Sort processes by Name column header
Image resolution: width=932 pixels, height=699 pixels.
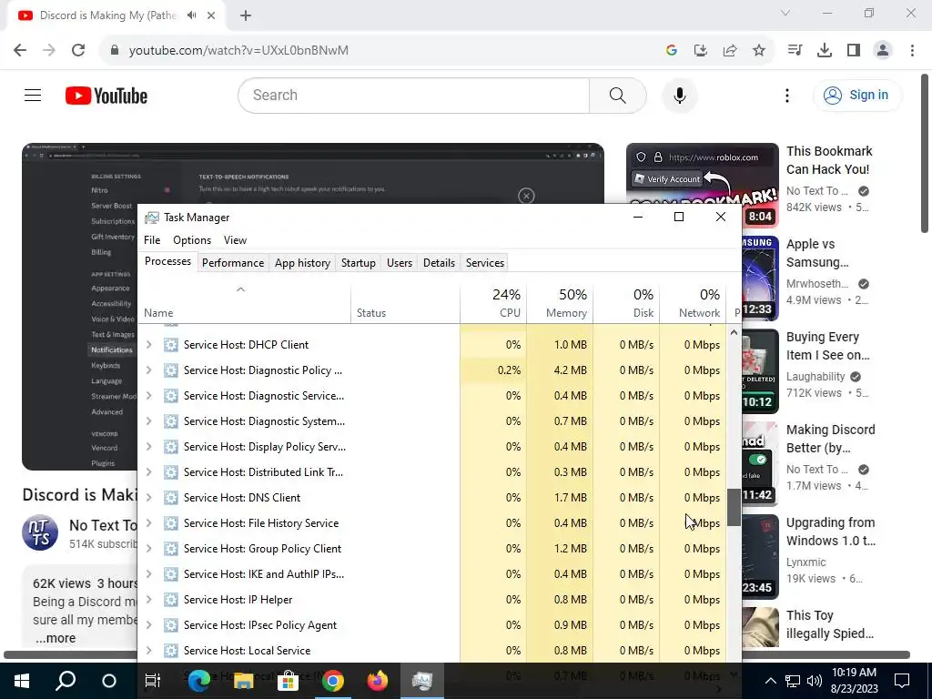(x=244, y=303)
